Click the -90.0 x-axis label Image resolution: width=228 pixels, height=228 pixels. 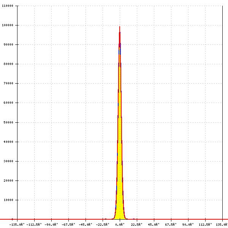pos(51,225)
